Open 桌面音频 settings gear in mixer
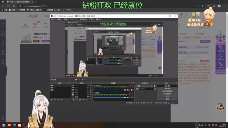The height and width of the screenshot is (128, 228). click(132, 97)
